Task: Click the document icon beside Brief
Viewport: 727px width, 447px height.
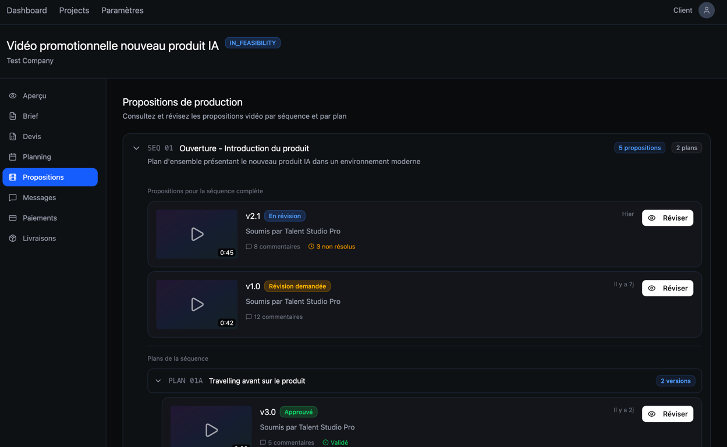Action: point(13,116)
